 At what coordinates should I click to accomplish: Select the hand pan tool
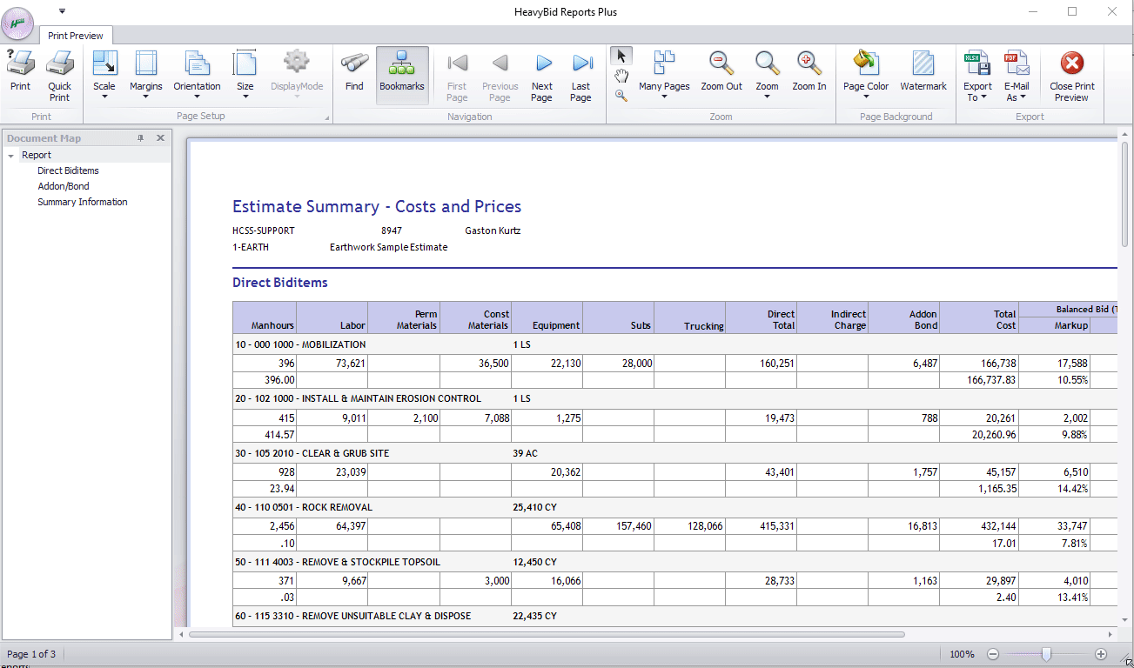click(x=621, y=77)
